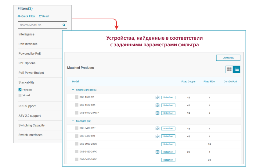
Task: Click the compare icon for DGS-3420-52P
Action: 157,129
